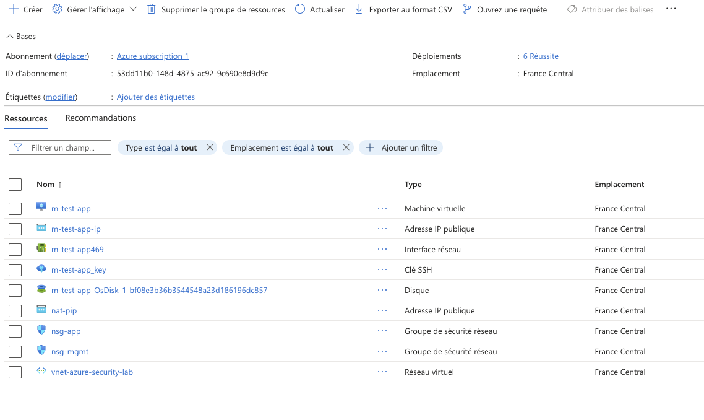Click the SSH key icon of m-test-app_key

tap(41, 268)
